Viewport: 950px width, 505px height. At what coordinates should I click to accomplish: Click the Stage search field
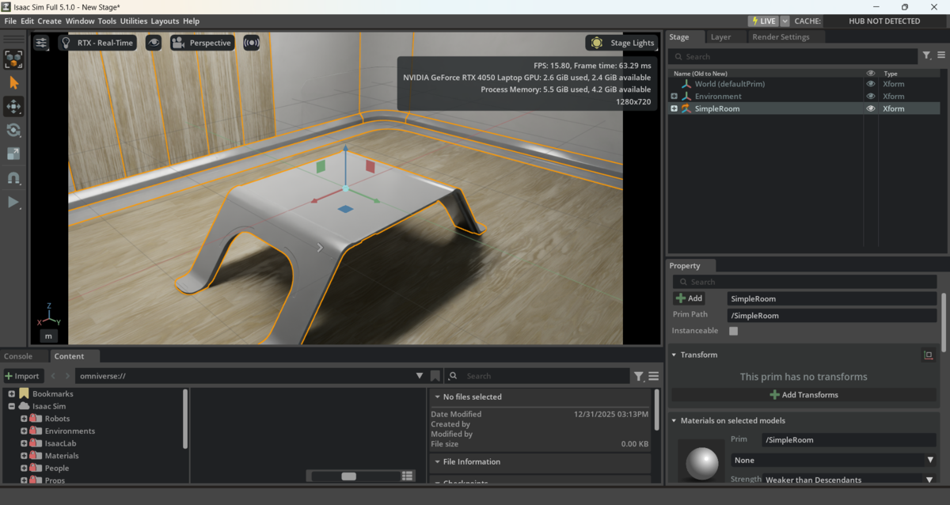click(794, 56)
